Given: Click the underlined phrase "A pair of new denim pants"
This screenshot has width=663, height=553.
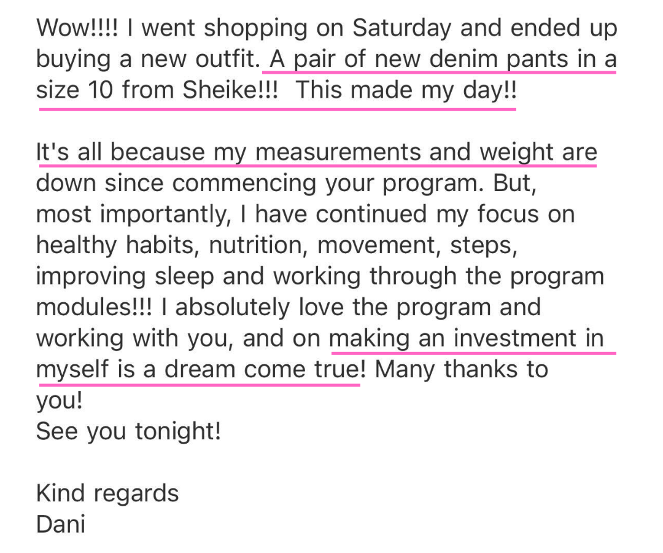Looking at the screenshot, I should click(x=419, y=59).
